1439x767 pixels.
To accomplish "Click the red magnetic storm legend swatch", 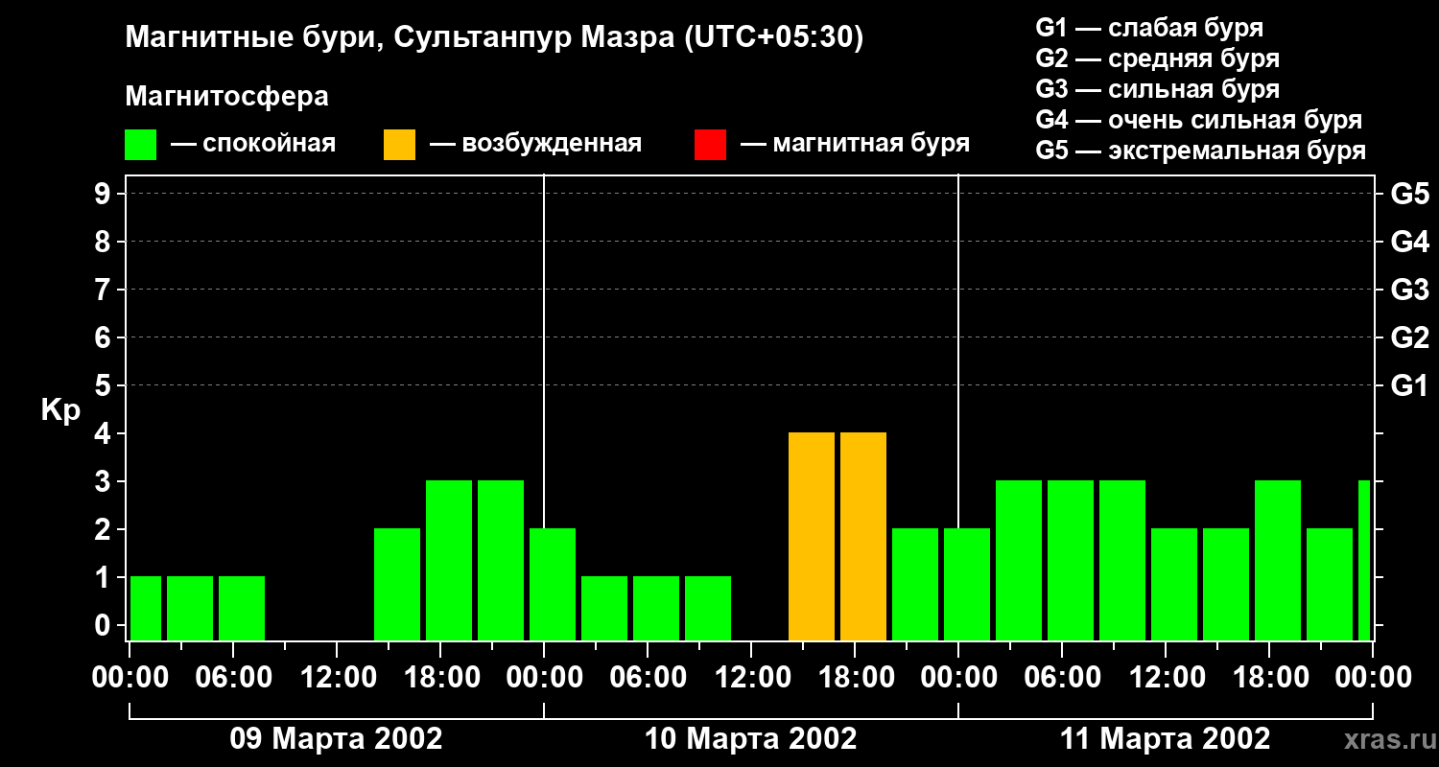I will point(710,145).
